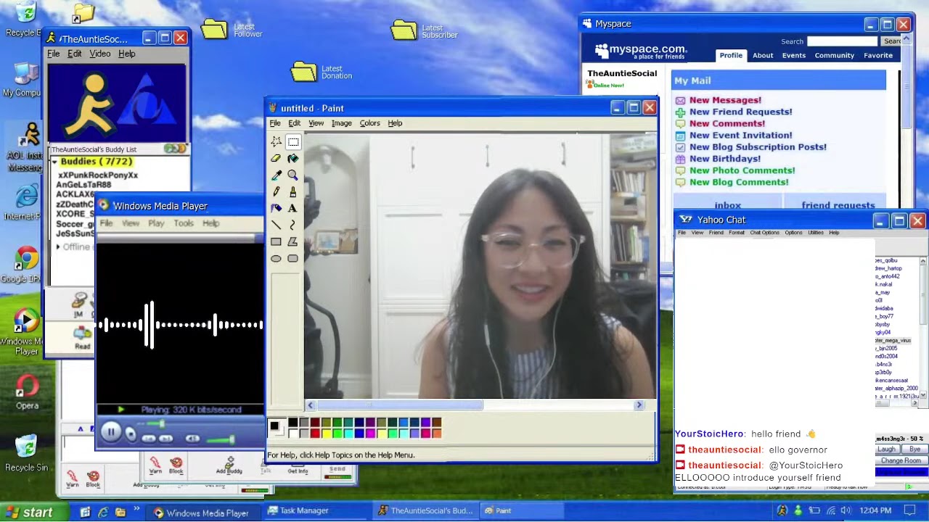This screenshot has height=522, width=929.
Task: Select the rectangular Select tool in Paint
Action: (x=293, y=142)
